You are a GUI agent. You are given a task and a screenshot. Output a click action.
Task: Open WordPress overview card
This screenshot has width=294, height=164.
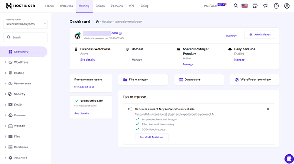click(255, 80)
